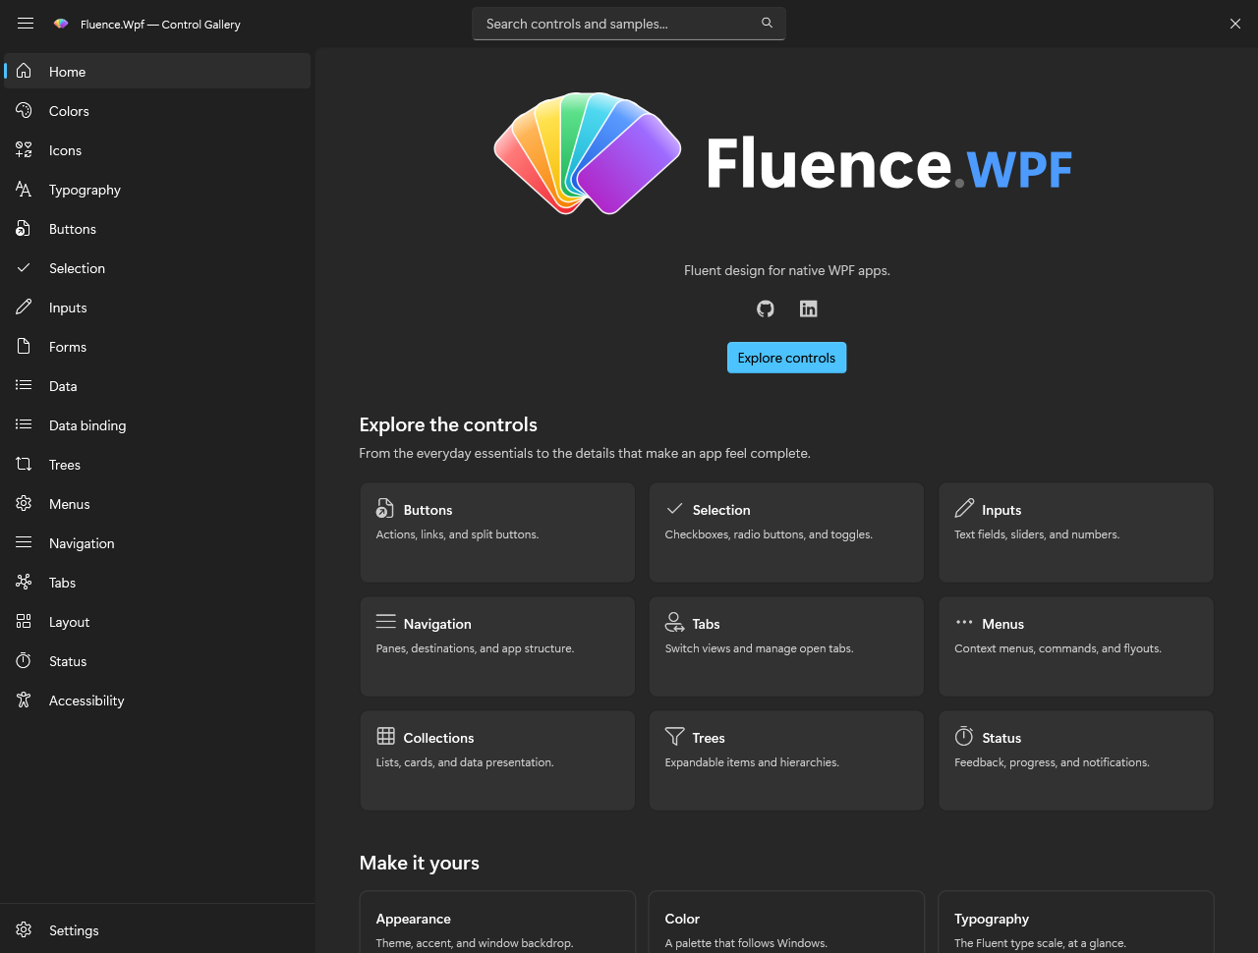This screenshot has width=1258, height=953.
Task: Click 'Fluence.Wpf — Control Gallery' title text
Action: (x=160, y=24)
